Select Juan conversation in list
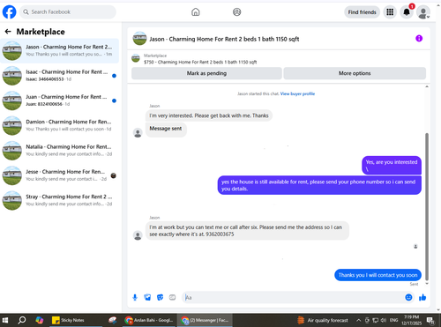441x327 pixels. 60,100
